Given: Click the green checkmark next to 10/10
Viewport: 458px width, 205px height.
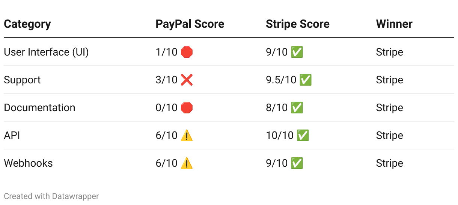Looking at the screenshot, I should coord(303,135).
